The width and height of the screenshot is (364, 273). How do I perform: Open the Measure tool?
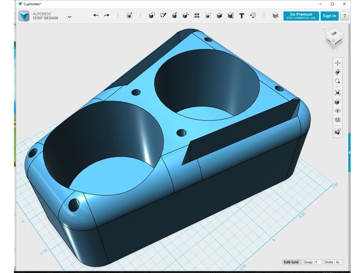click(x=231, y=16)
